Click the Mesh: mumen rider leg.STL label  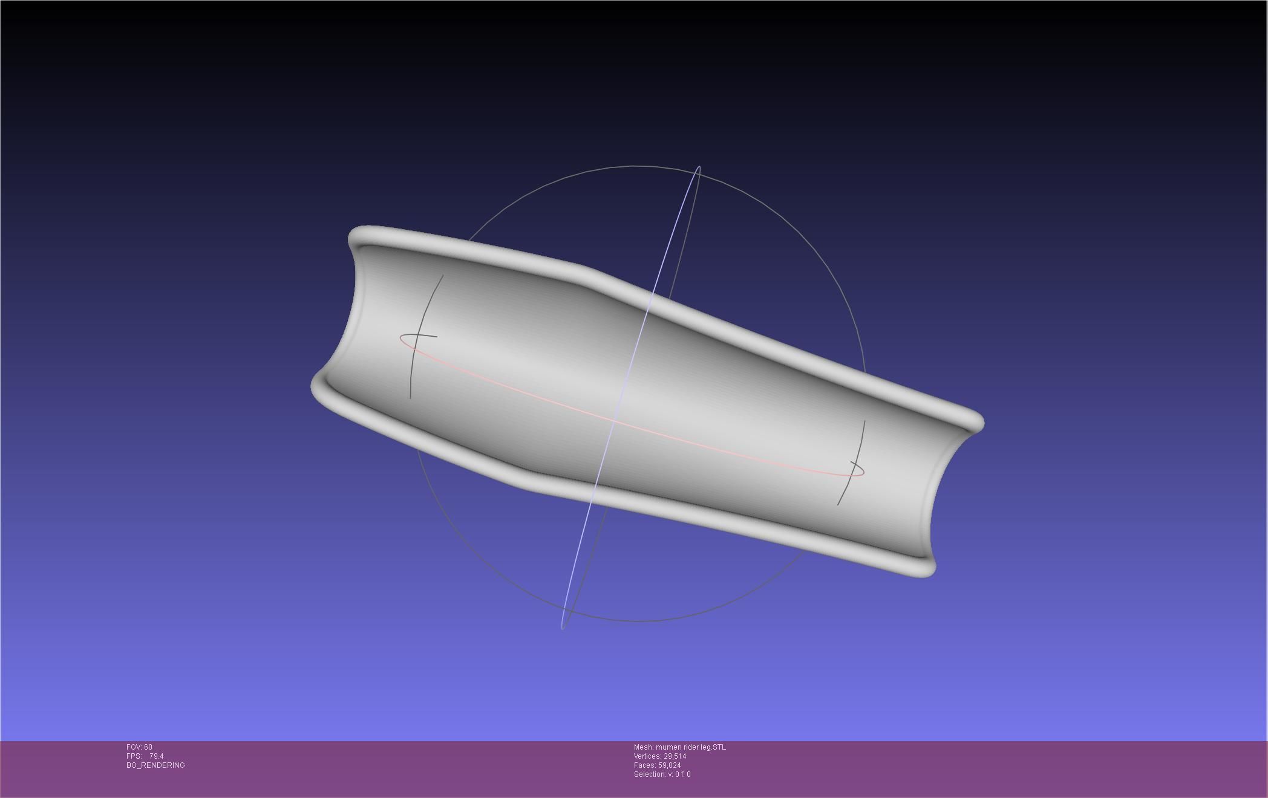[680, 747]
